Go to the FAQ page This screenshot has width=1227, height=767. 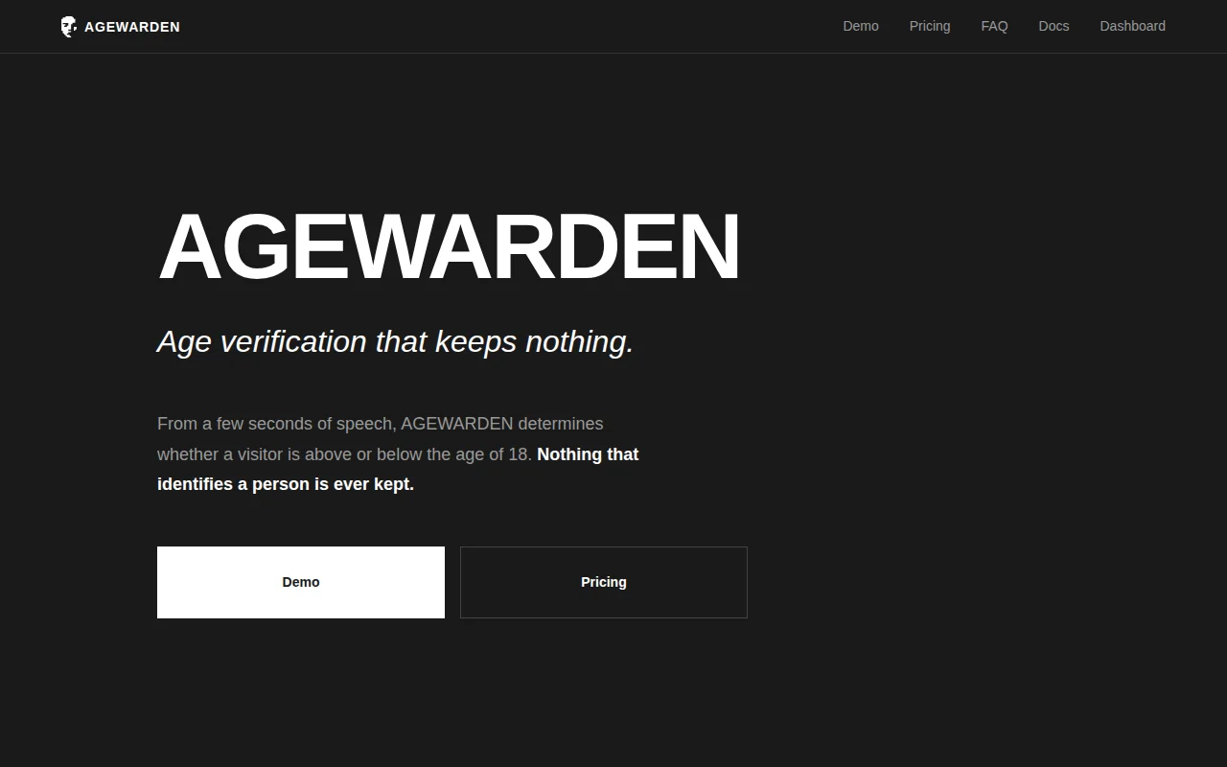tap(994, 26)
